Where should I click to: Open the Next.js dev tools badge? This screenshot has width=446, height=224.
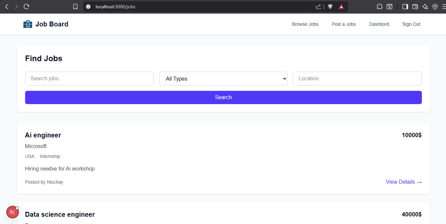(13, 212)
